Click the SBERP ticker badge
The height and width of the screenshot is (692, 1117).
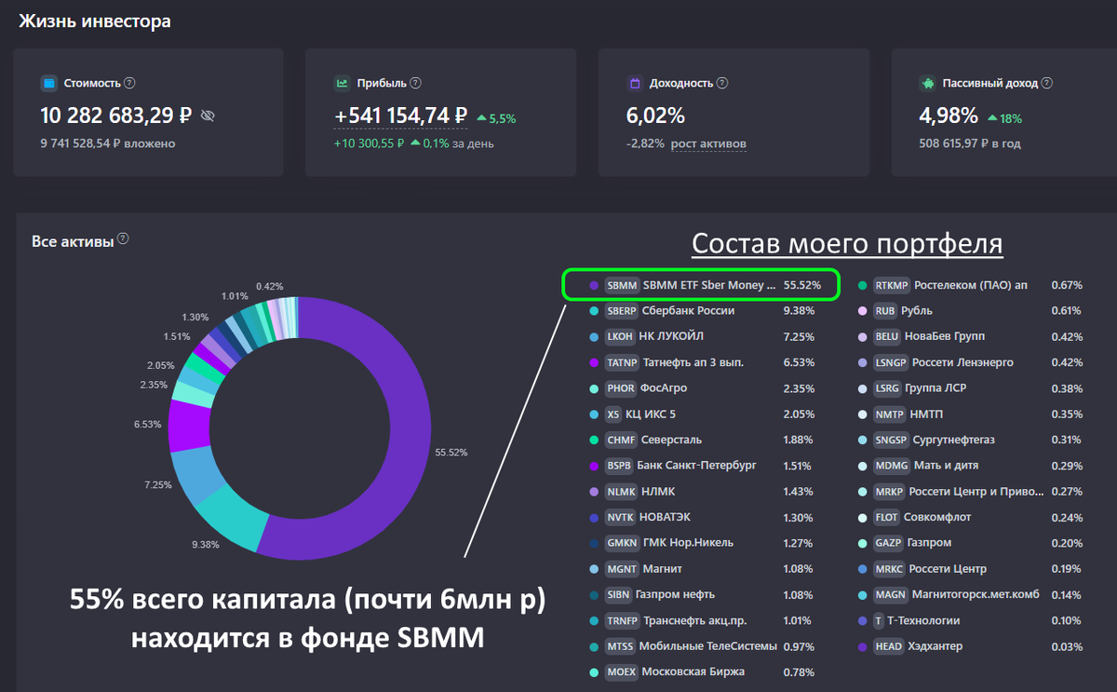click(621, 311)
